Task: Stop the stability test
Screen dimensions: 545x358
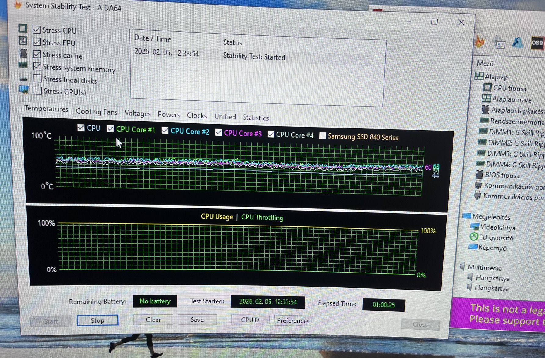Action: (x=98, y=320)
